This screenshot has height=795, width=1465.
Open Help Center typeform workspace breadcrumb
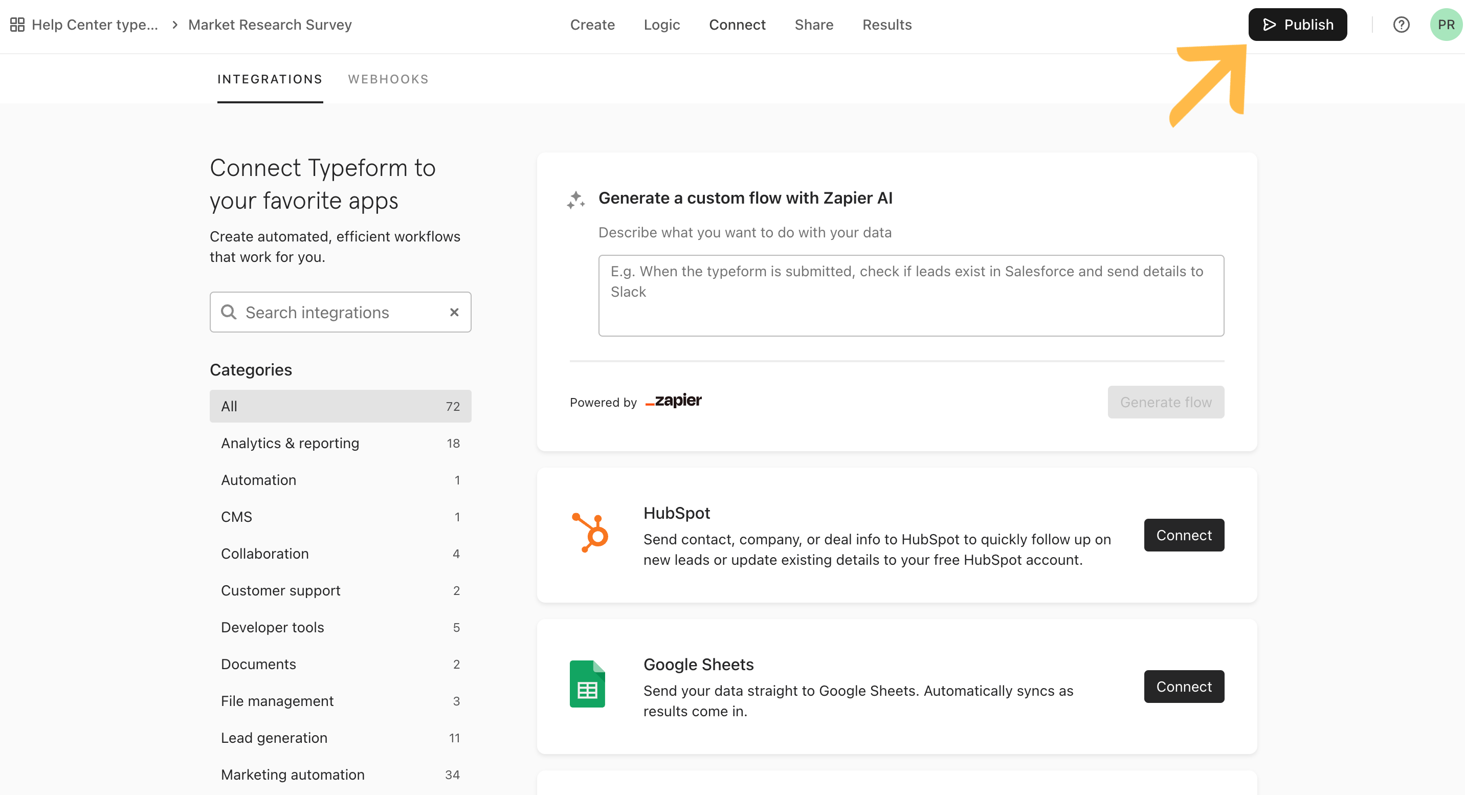(95, 25)
